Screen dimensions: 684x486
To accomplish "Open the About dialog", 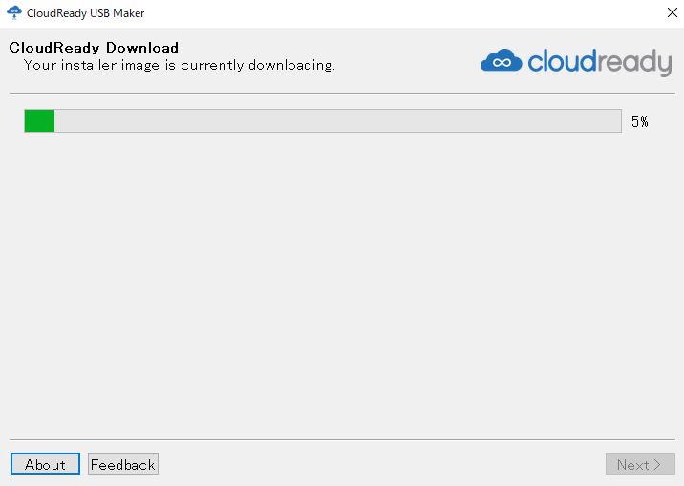I will click(x=45, y=464).
